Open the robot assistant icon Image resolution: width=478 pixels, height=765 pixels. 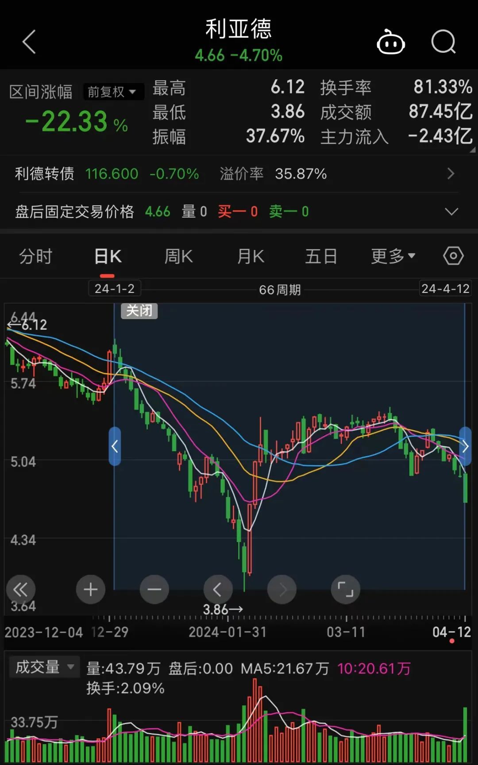click(x=390, y=42)
